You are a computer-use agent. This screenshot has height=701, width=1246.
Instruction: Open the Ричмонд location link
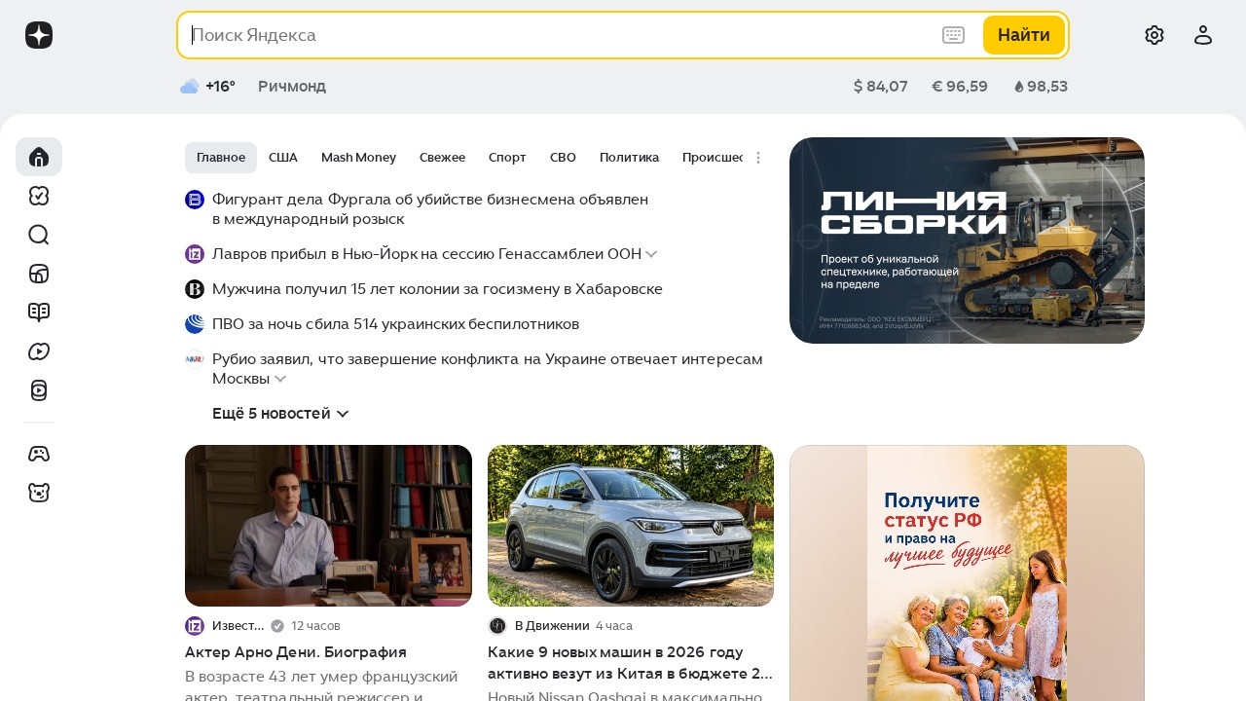click(292, 87)
